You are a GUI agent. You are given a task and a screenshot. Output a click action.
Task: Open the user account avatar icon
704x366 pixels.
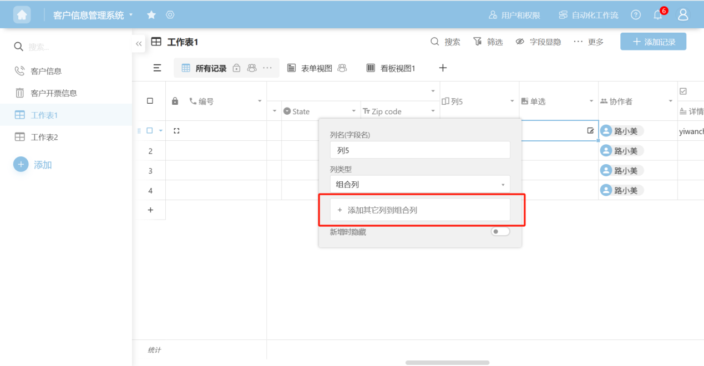click(x=683, y=15)
